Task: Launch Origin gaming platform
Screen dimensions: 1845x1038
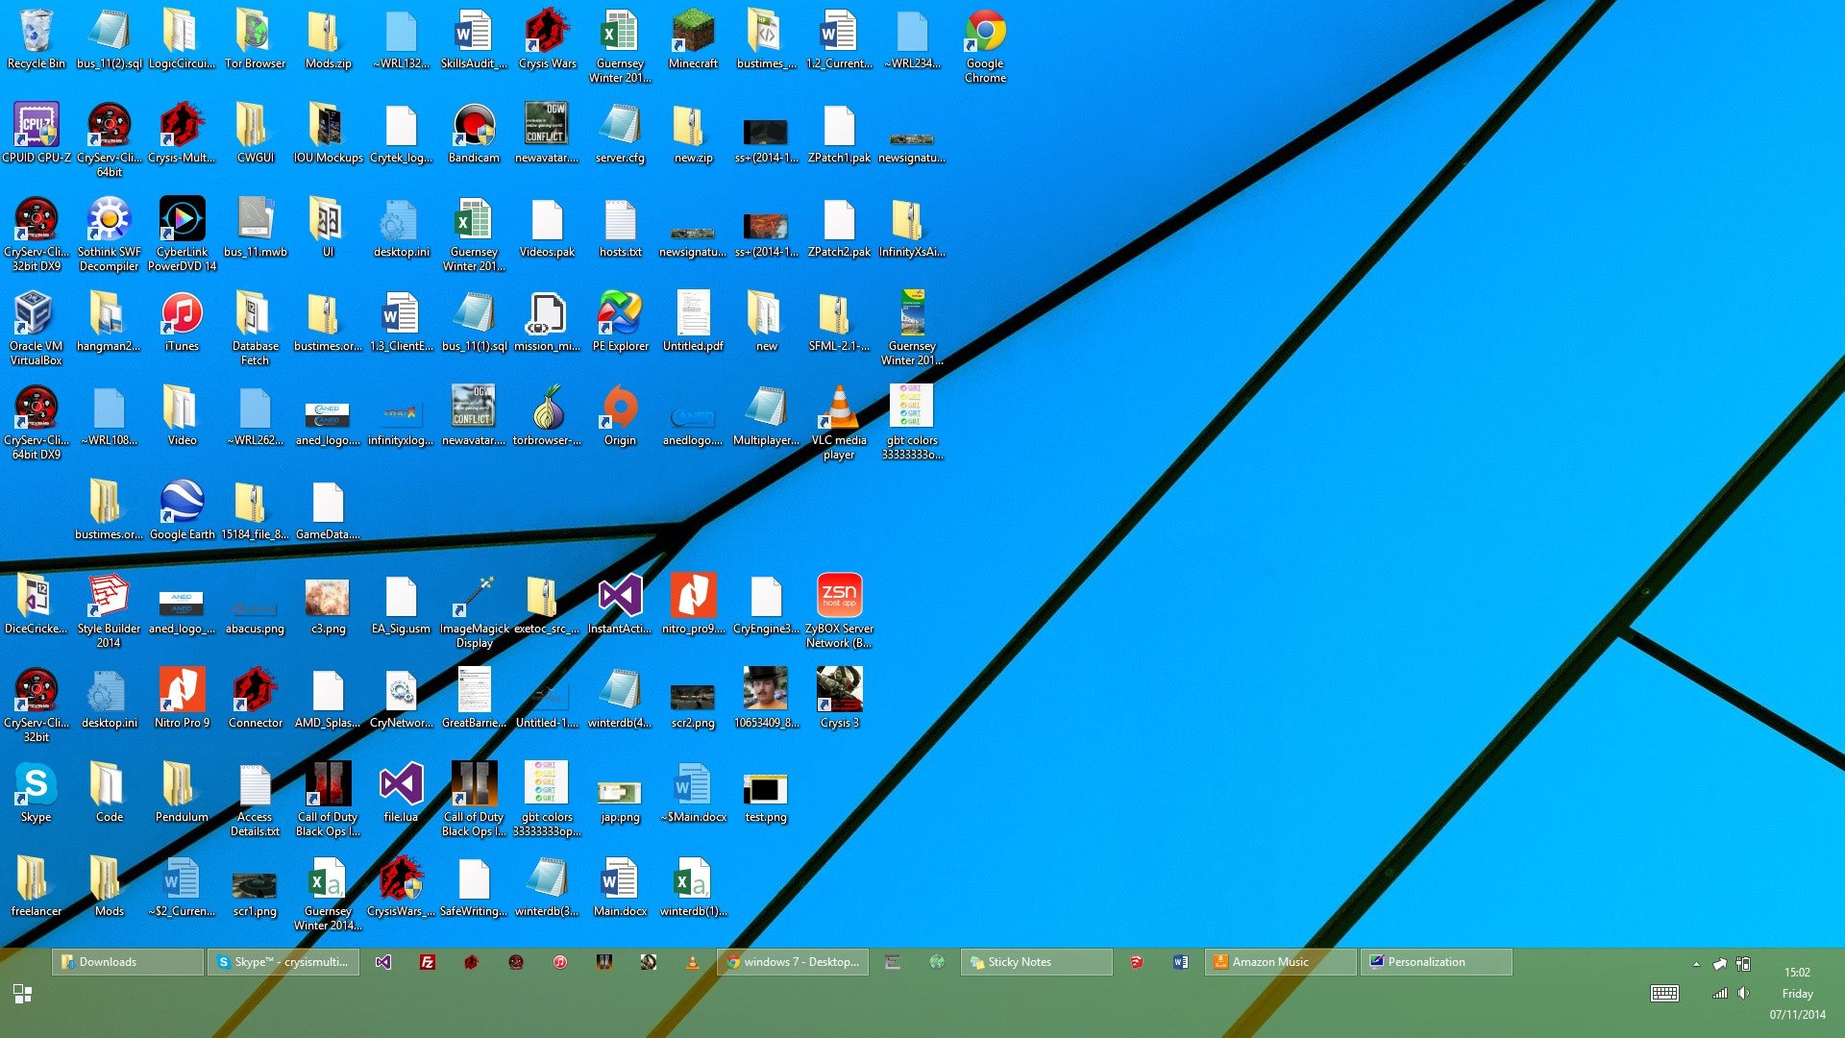Action: pyautogui.click(x=619, y=412)
